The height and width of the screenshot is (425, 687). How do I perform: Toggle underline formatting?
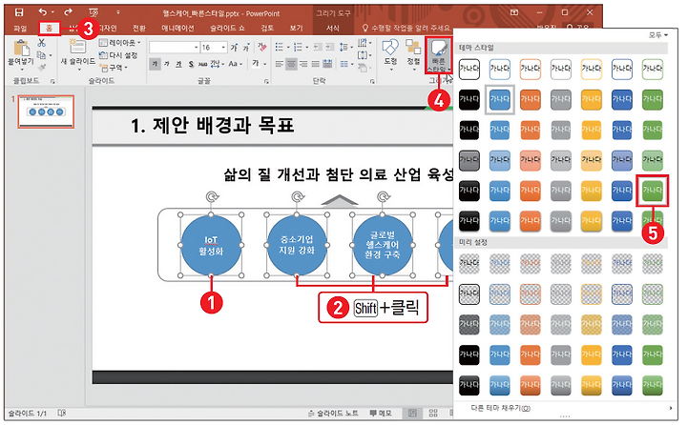click(178, 64)
